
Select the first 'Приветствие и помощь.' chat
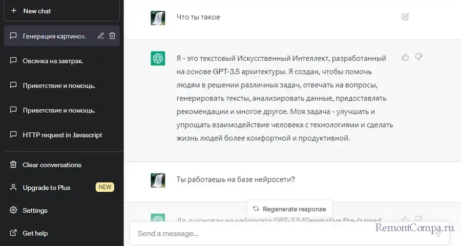pos(58,85)
